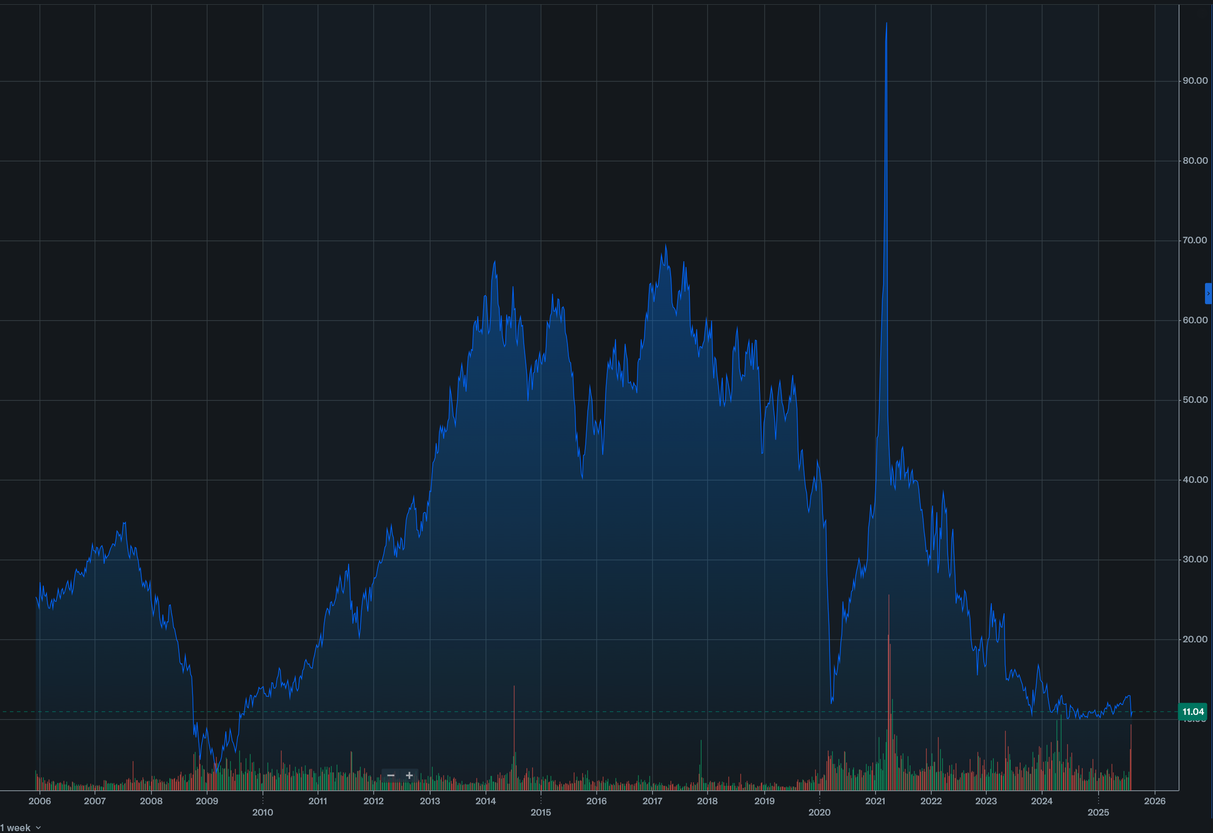Viewport: 1213px width, 833px height.
Task: Click the 2019 label on time axis
Action: point(765,801)
